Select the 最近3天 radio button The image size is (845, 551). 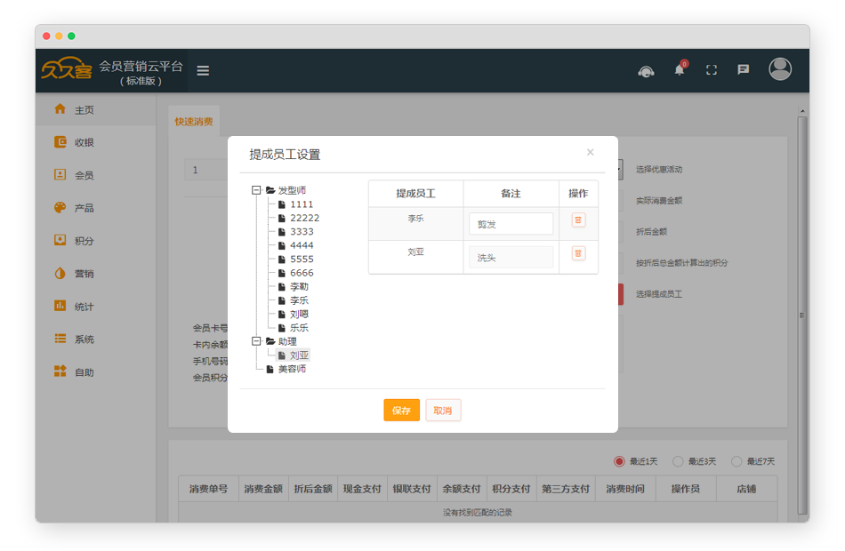(678, 461)
